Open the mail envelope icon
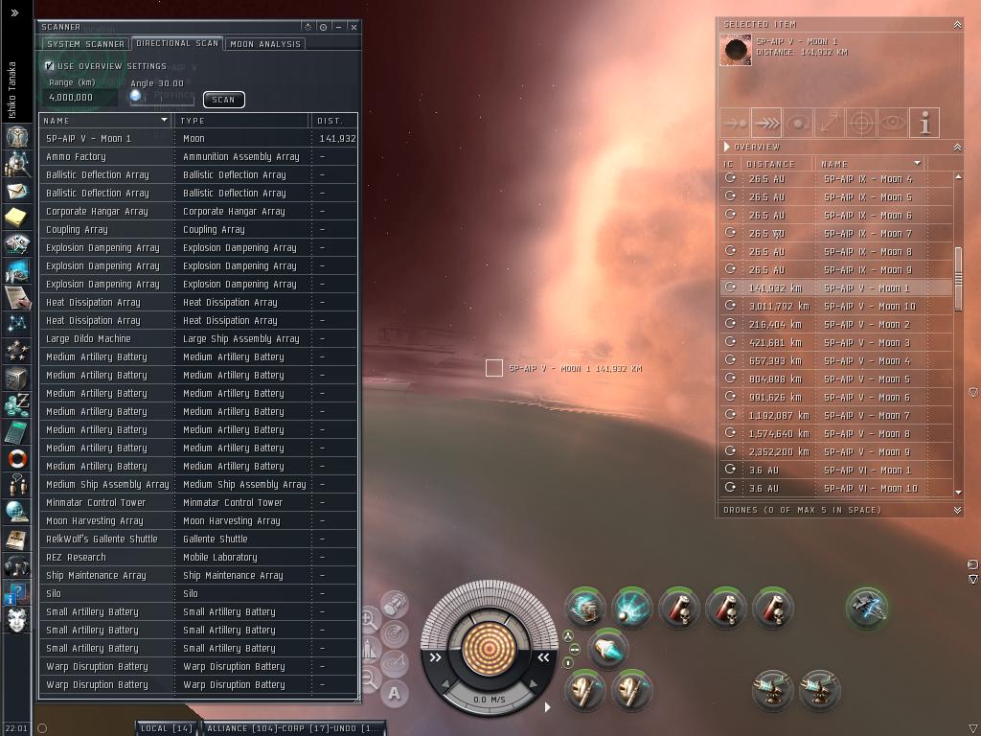The height and width of the screenshot is (736, 981). tap(17, 191)
